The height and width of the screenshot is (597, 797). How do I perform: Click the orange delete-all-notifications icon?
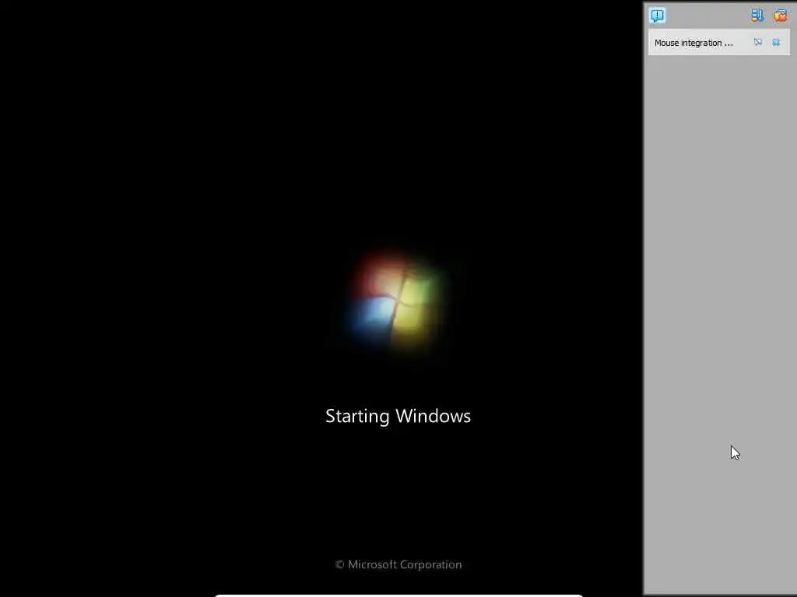[780, 16]
